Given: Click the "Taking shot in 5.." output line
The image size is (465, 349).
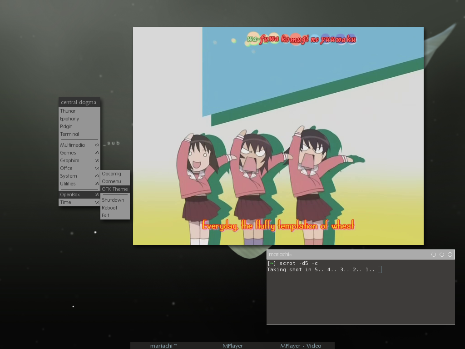Looking at the screenshot, I should pyautogui.click(x=321, y=270).
